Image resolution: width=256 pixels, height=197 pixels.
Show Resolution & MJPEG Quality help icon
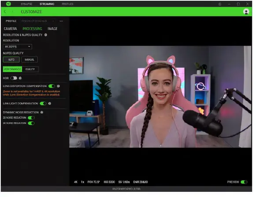(46, 35)
